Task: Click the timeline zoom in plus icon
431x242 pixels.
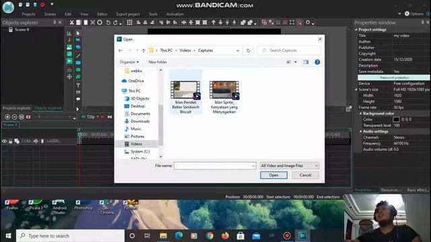Action: tap(7, 117)
